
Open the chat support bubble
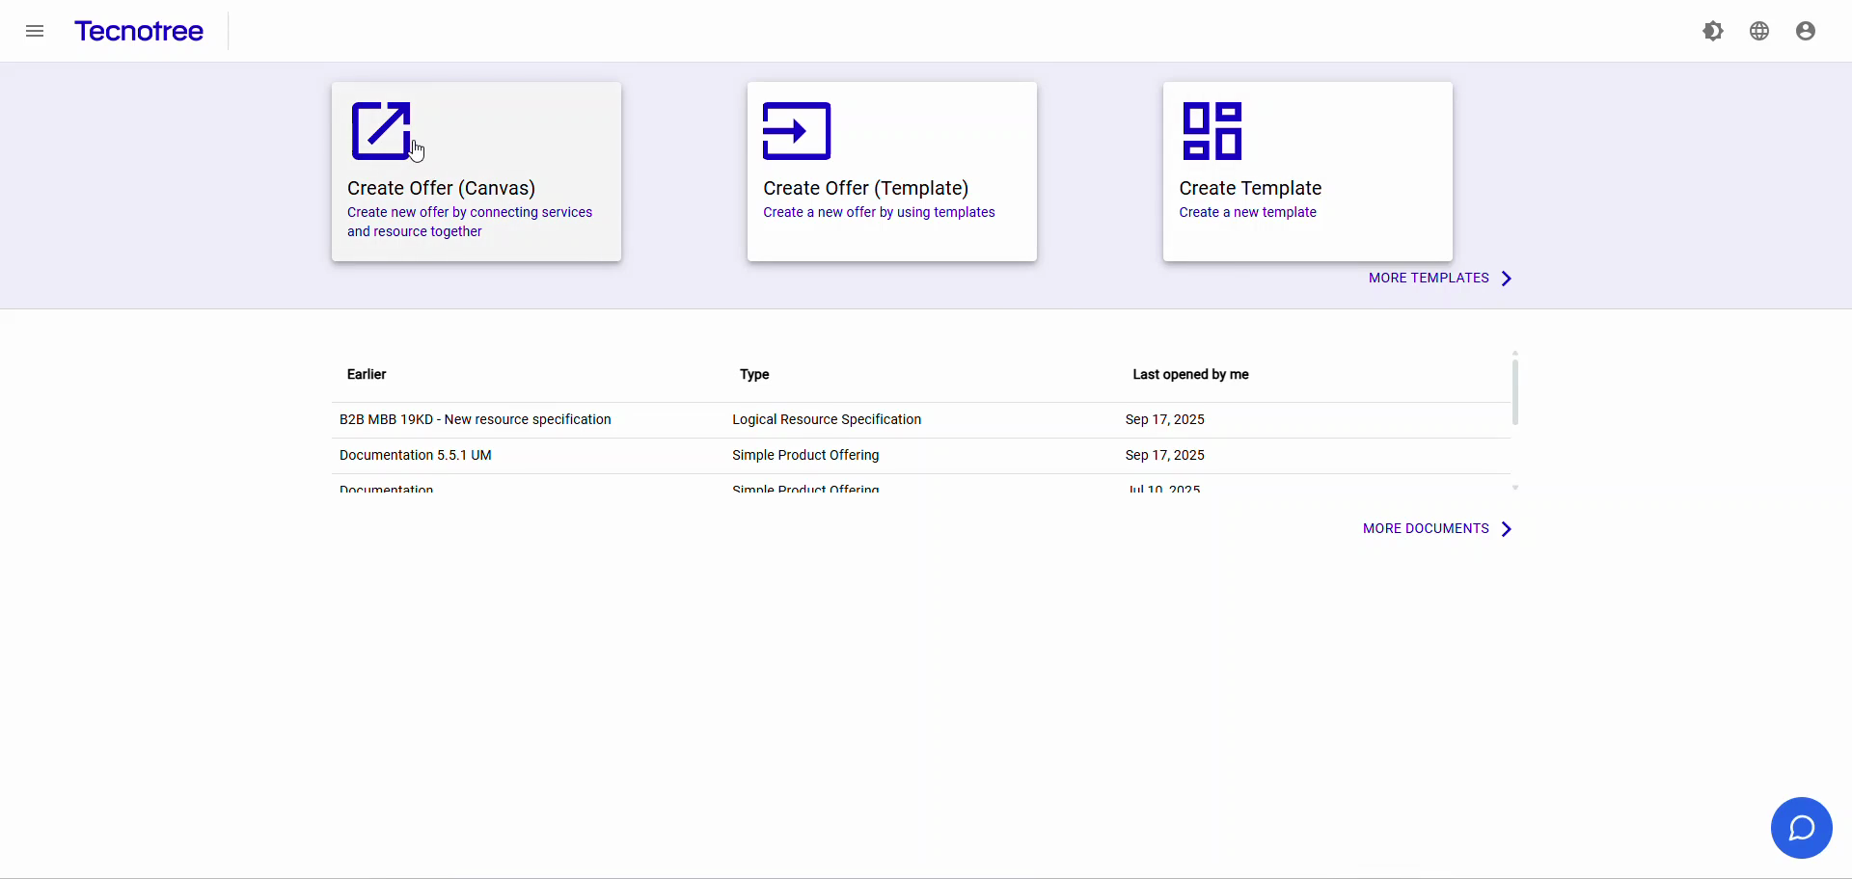click(x=1802, y=827)
